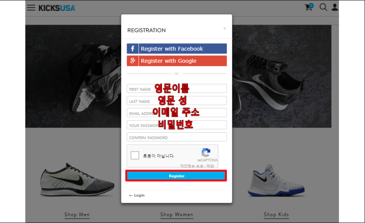Open the user account icon
Viewport: 365px width, 223px height.
[x=334, y=7]
